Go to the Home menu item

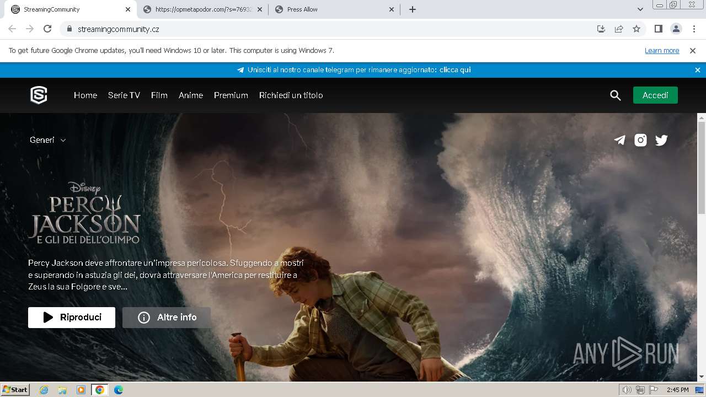pos(85,95)
